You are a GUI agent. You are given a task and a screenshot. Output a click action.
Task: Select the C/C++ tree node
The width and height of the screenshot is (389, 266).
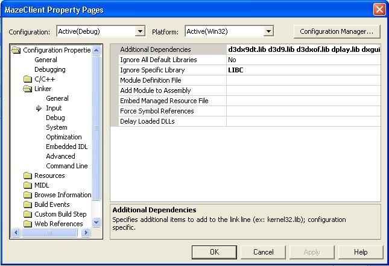click(x=45, y=79)
